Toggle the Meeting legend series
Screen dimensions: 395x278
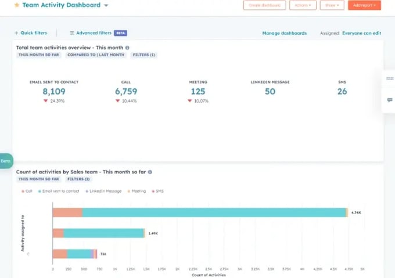pos(137,191)
